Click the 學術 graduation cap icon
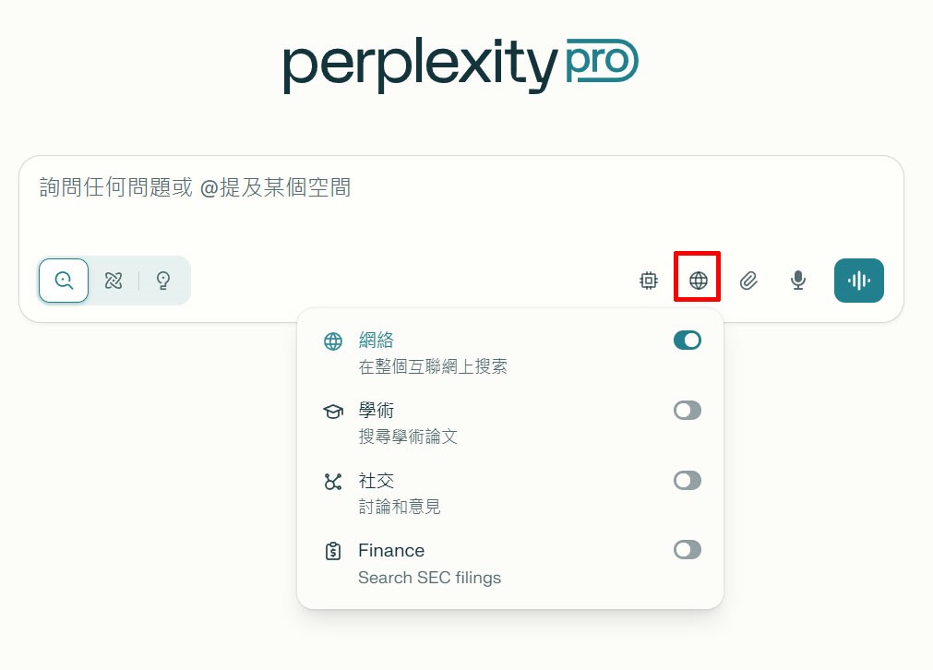This screenshot has width=933, height=670. [332, 411]
